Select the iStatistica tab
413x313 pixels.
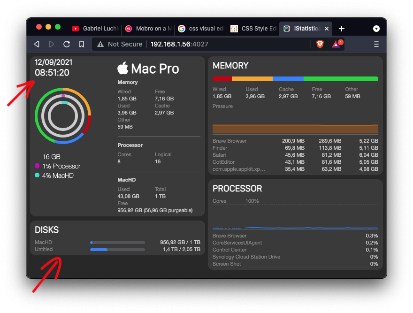(306, 29)
